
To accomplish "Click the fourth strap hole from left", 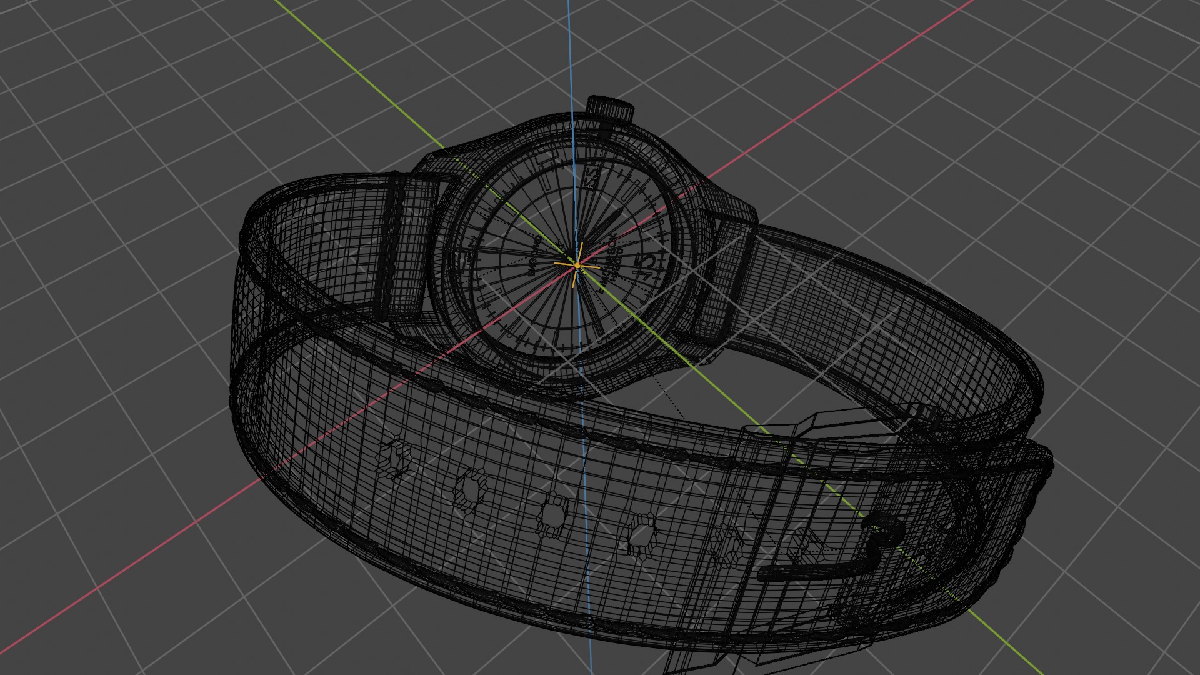I will click(641, 535).
